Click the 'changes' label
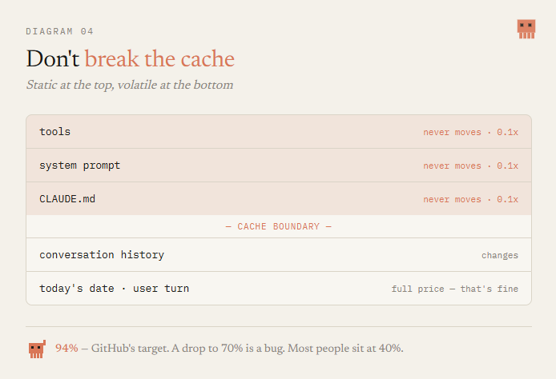 pos(500,256)
